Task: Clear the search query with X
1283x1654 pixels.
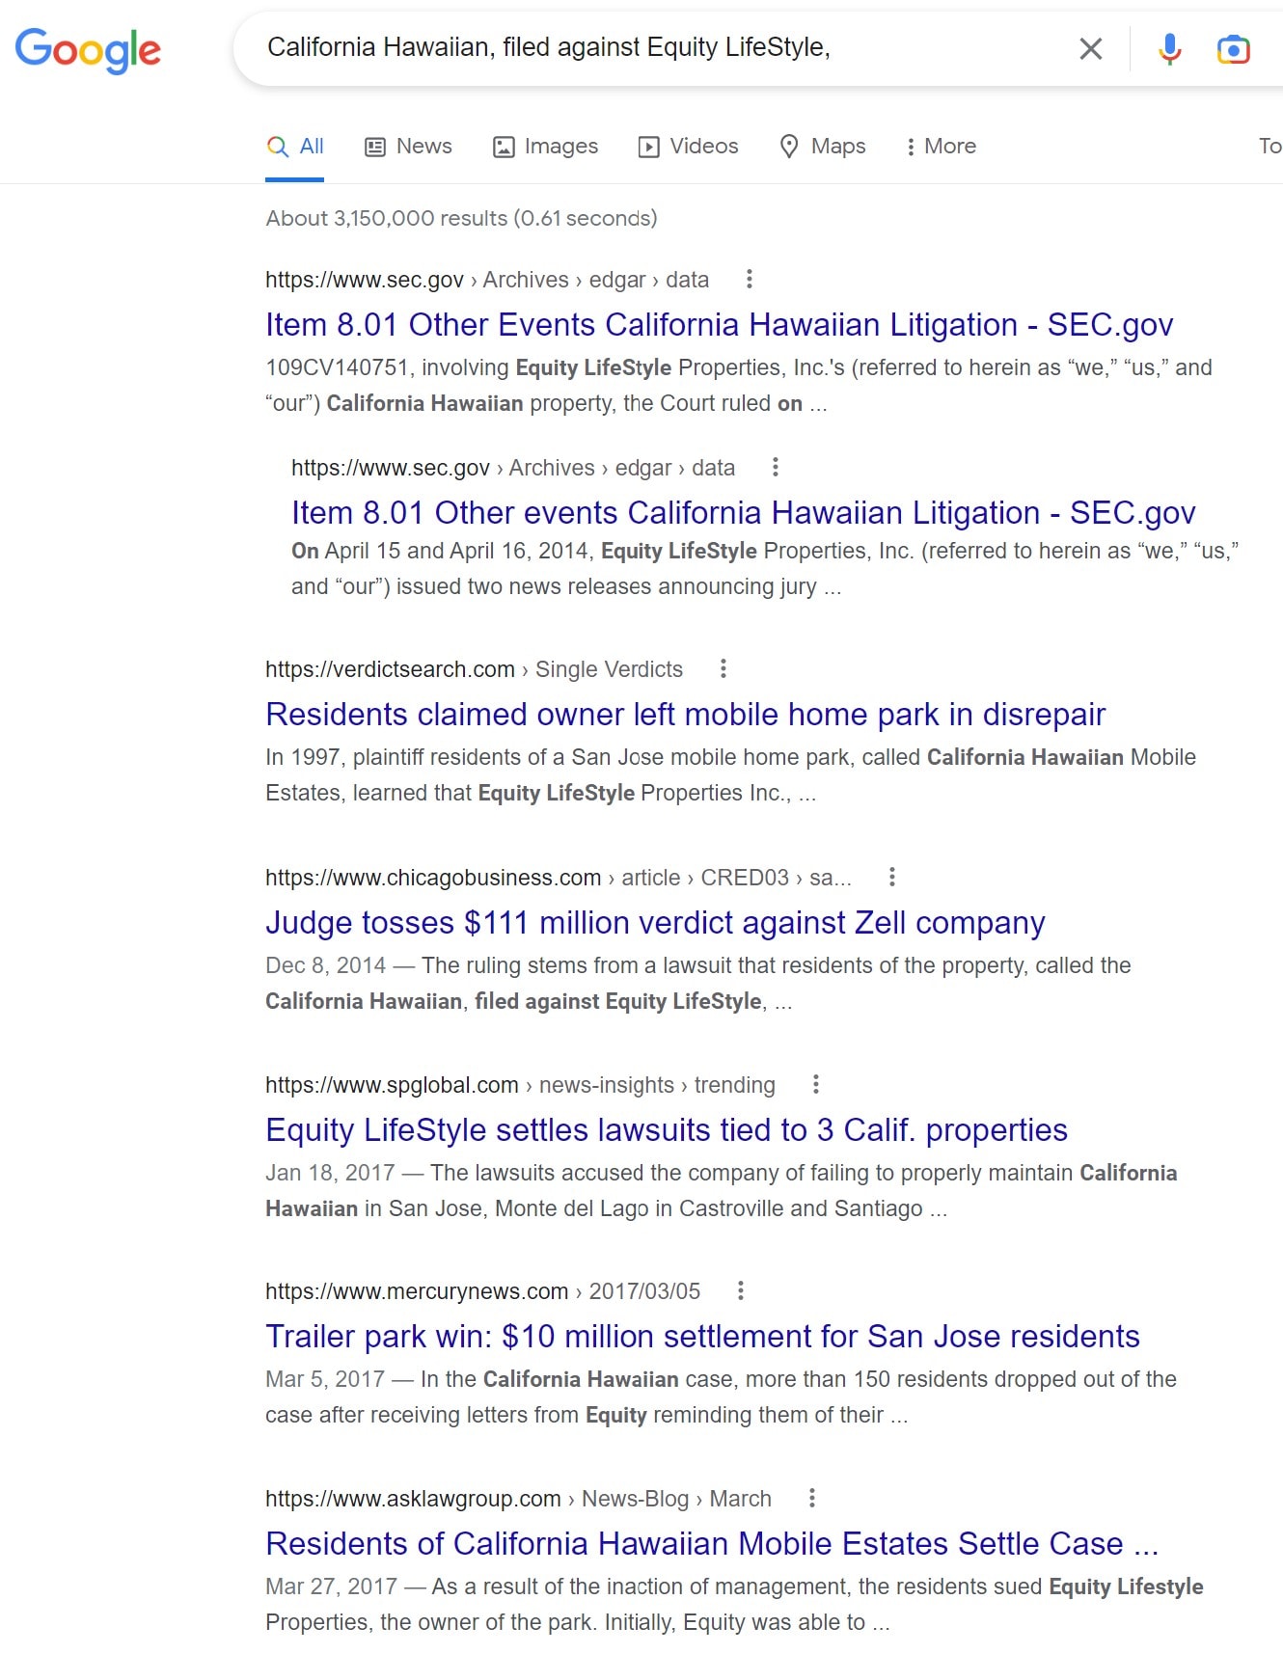Action: coord(1090,49)
